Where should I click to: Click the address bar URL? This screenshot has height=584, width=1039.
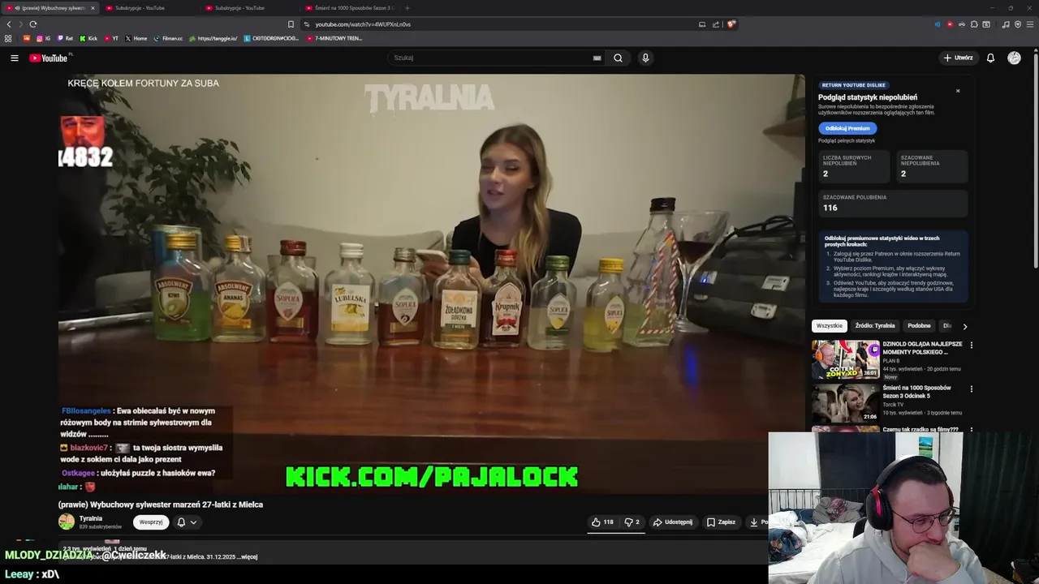[363, 24]
